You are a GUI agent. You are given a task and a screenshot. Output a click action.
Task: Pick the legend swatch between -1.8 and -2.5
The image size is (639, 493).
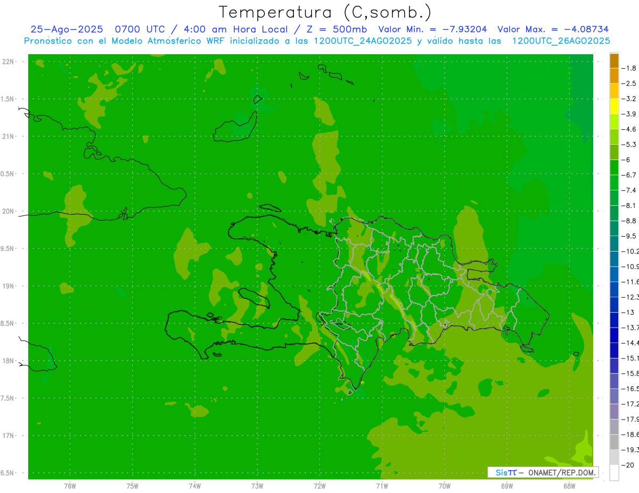[x=614, y=76]
